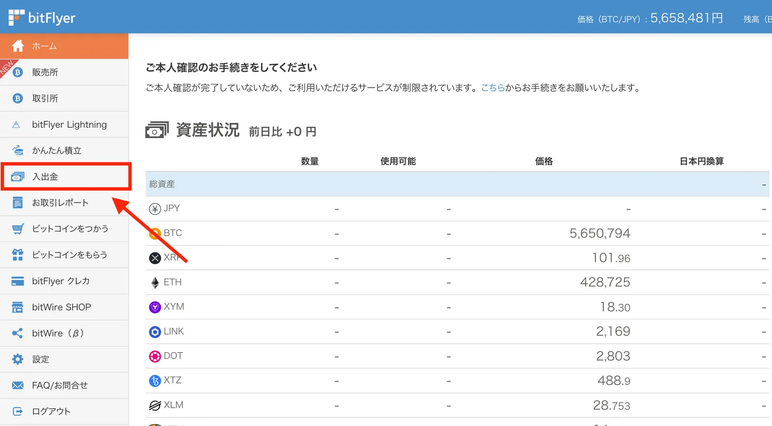The width and height of the screenshot is (772, 426).
Task: Click the home house icon
Action: pos(18,46)
